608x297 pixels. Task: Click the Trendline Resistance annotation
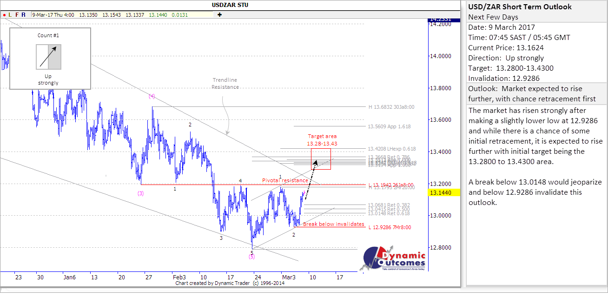coord(225,84)
